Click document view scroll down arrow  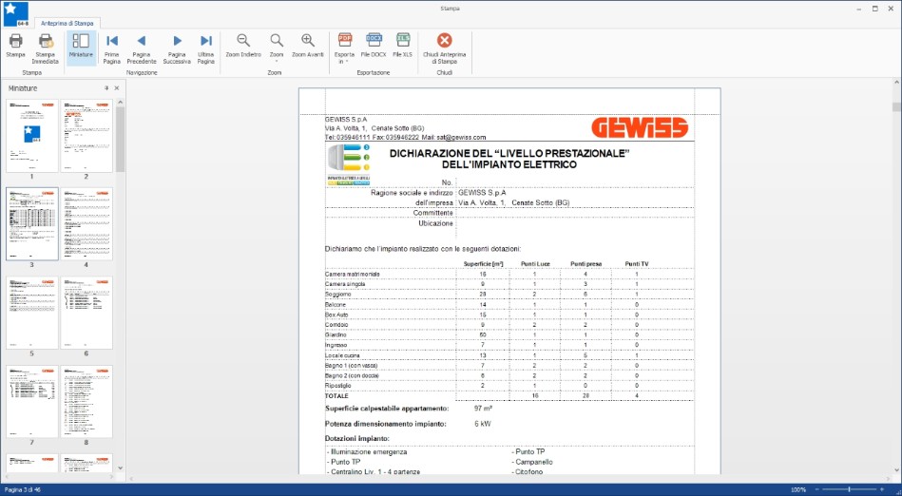coord(896,470)
